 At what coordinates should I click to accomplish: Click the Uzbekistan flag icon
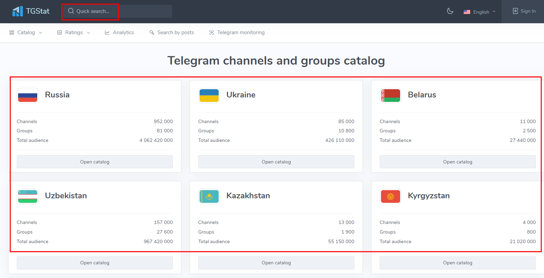point(28,196)
